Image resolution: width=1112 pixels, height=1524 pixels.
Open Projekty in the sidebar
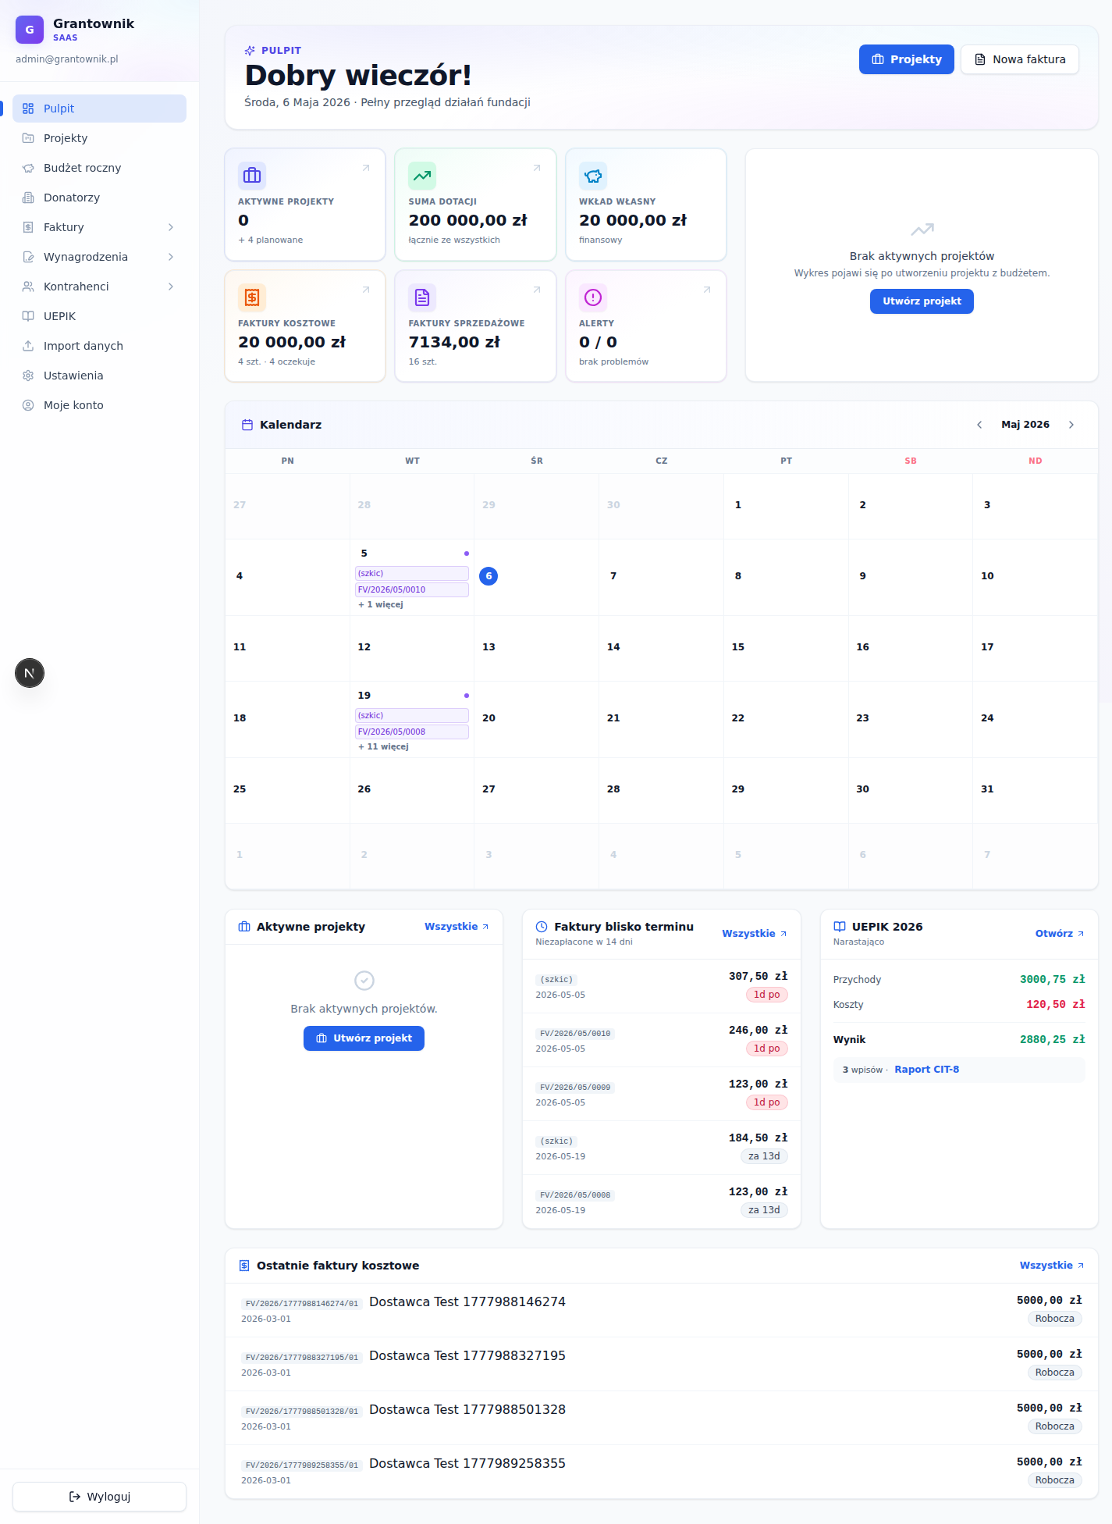[99, 138]
